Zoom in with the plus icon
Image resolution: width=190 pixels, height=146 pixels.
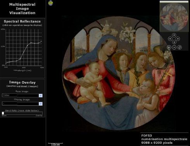(169, 47)
